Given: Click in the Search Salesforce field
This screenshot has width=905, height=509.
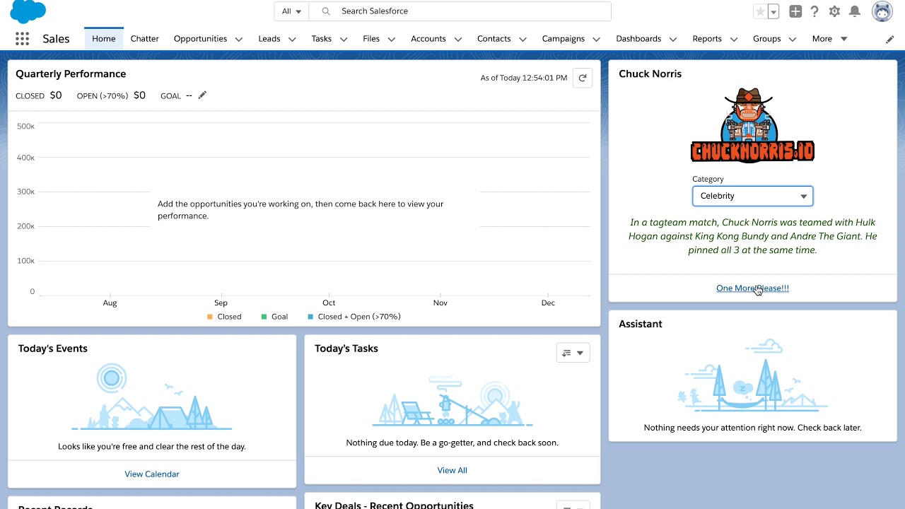Looking at the screenshot, I should click(460, 11).
